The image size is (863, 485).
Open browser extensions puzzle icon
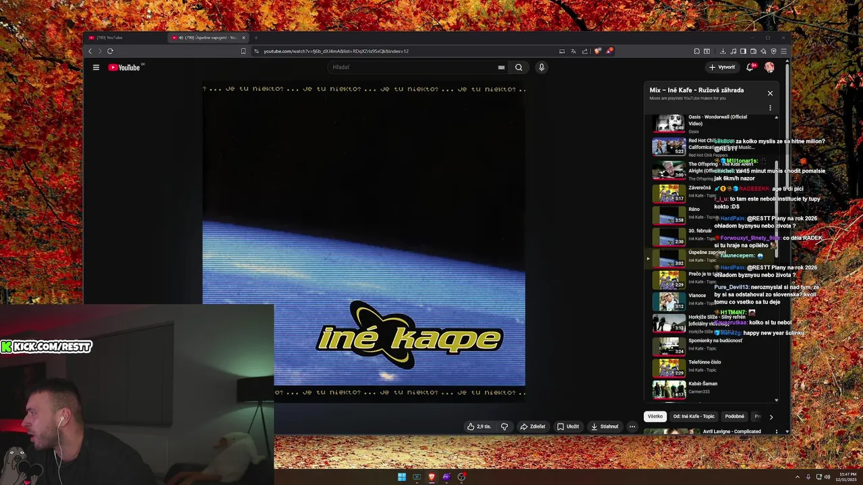point(696,51)
